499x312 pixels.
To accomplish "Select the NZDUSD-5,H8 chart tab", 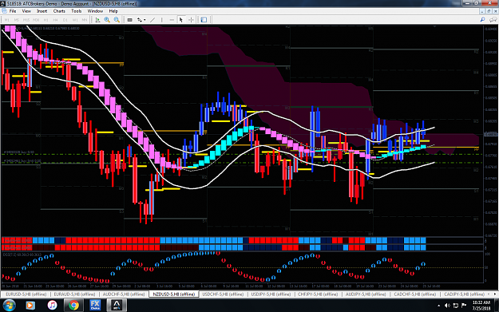I will tap(174, 294).
